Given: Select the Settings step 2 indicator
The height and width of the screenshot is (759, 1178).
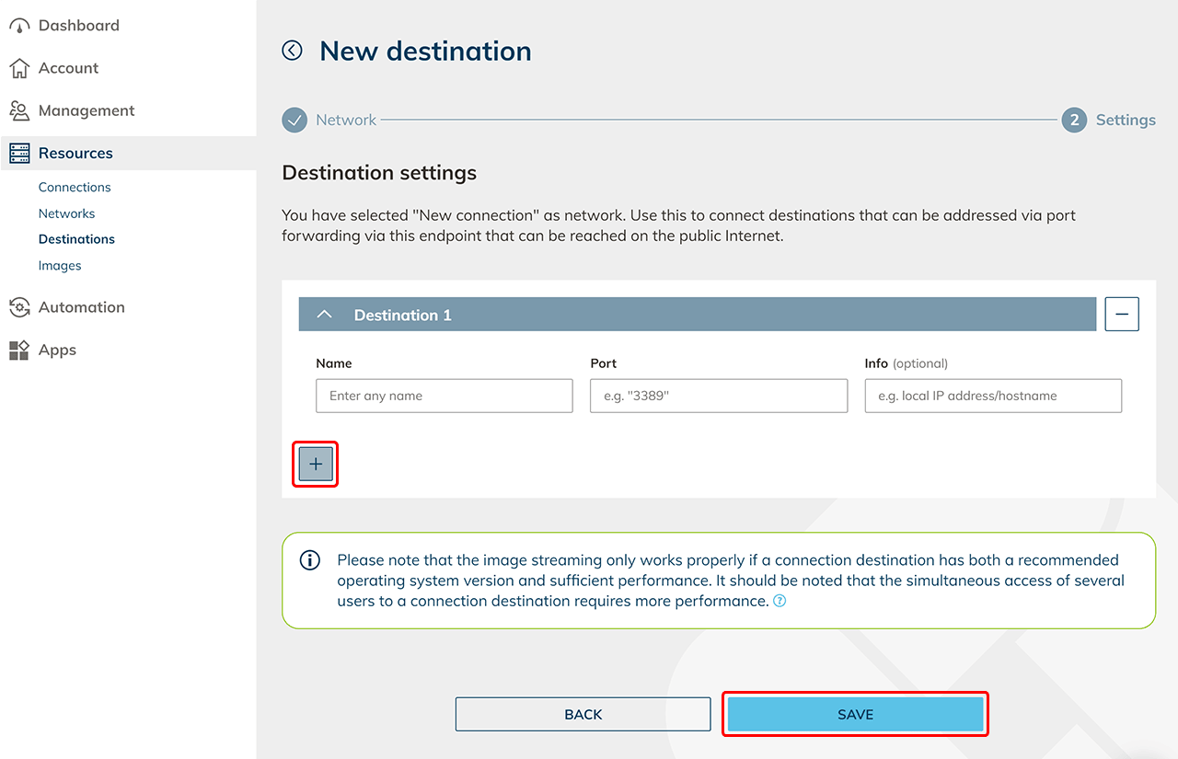Looking at the screenshot, I should pos(1073,121).
